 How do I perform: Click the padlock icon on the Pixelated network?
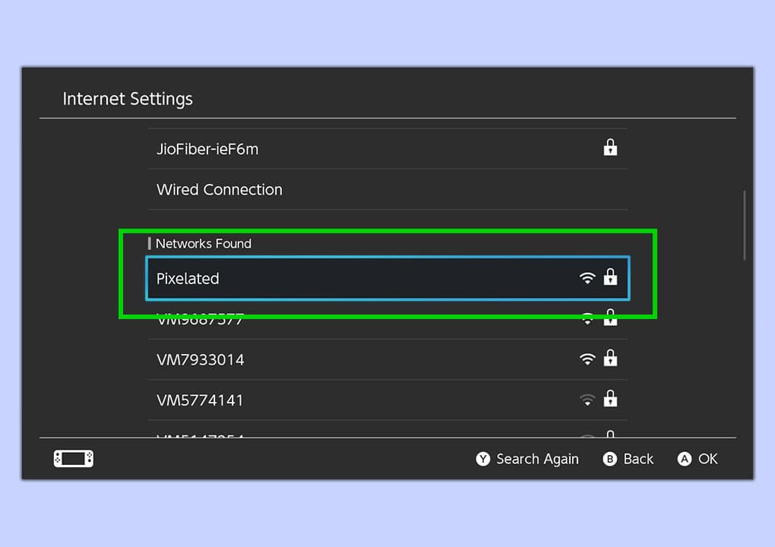(610, 278)
